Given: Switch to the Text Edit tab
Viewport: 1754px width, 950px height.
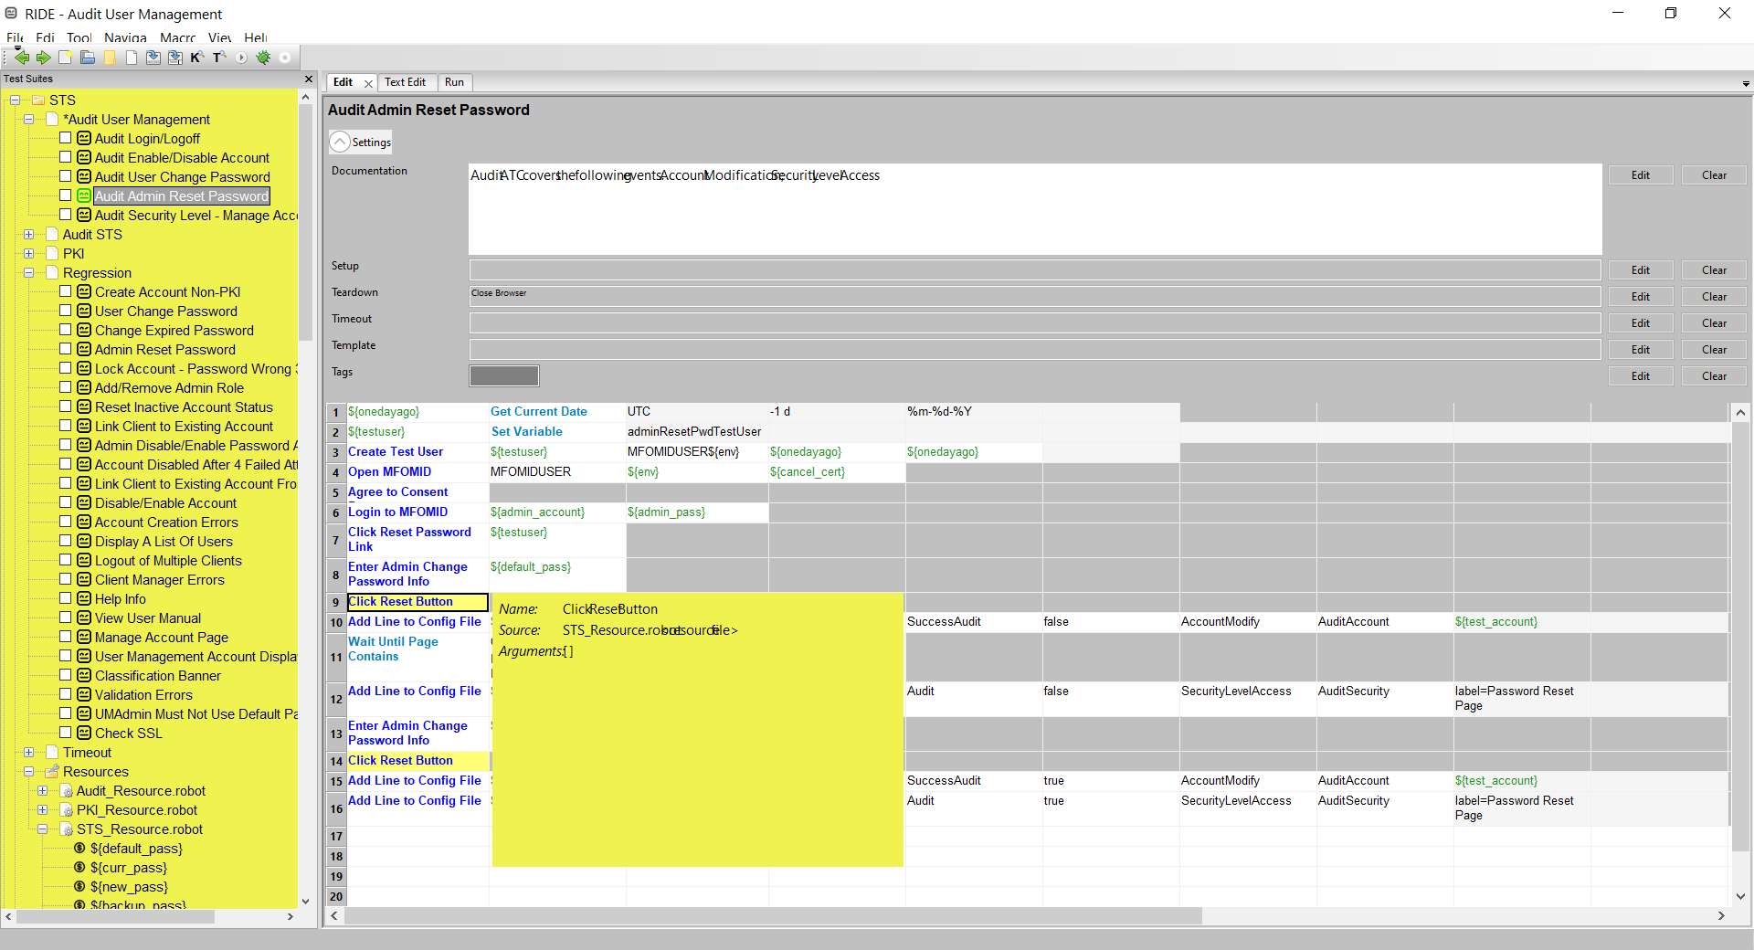Looking at the screenshot, I should tap(406, 82).
